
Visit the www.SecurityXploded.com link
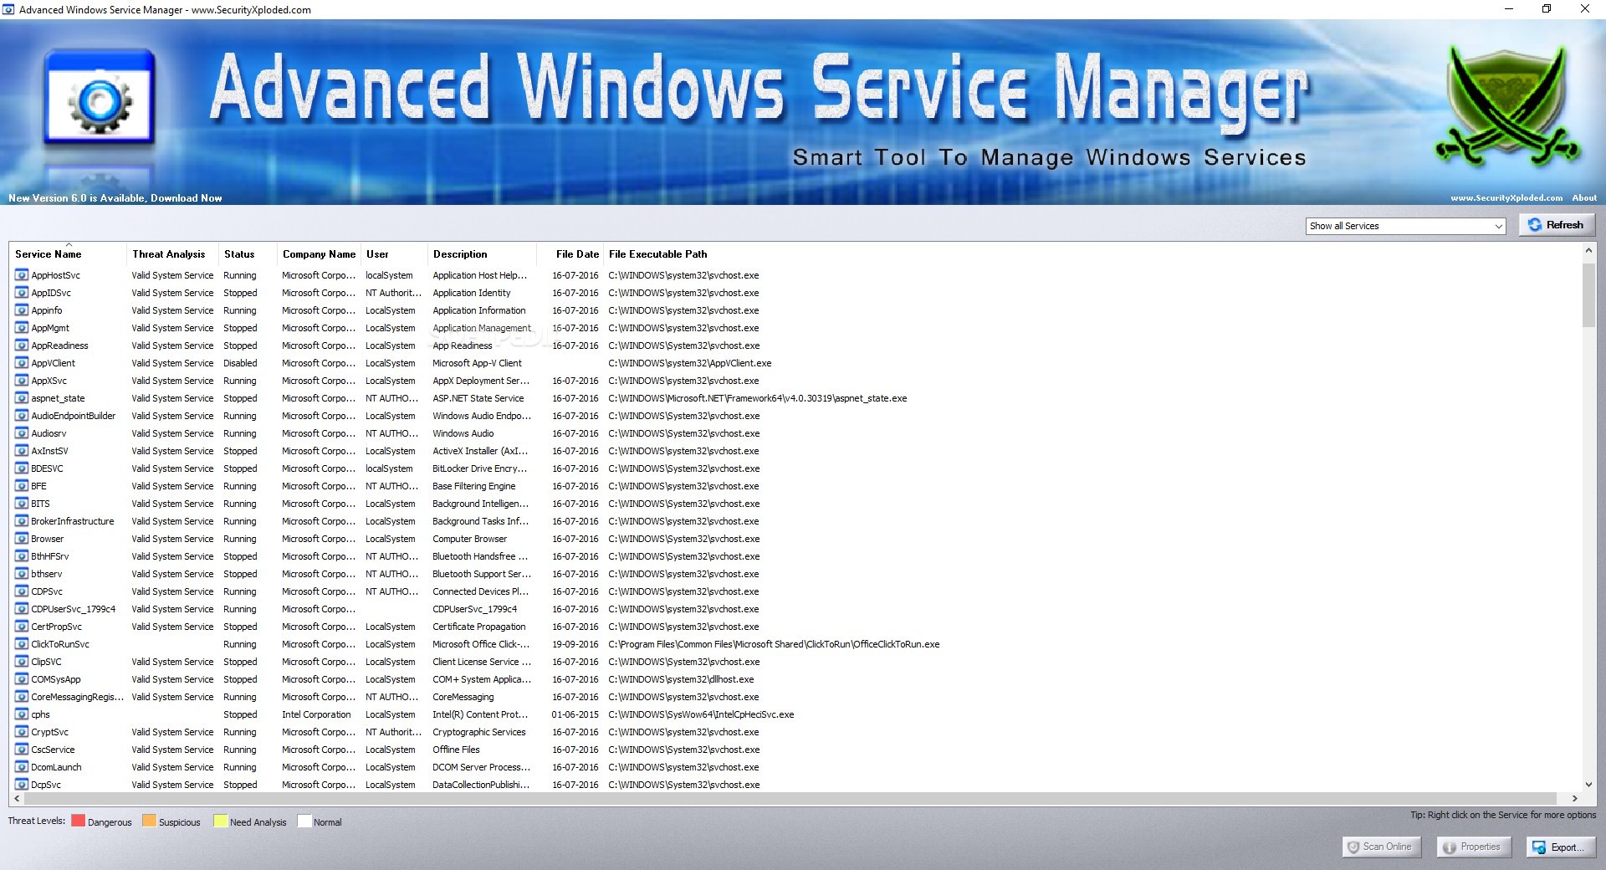click(1506, 198)
